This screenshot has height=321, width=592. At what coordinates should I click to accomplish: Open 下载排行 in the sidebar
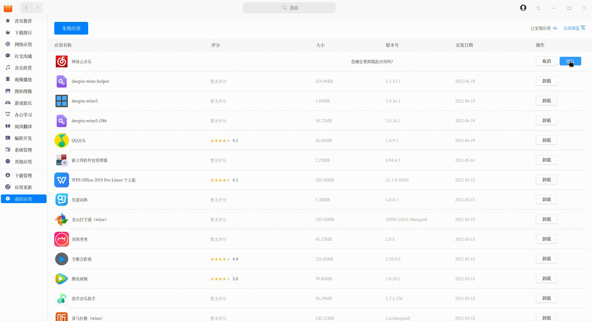tap(23, 33)
